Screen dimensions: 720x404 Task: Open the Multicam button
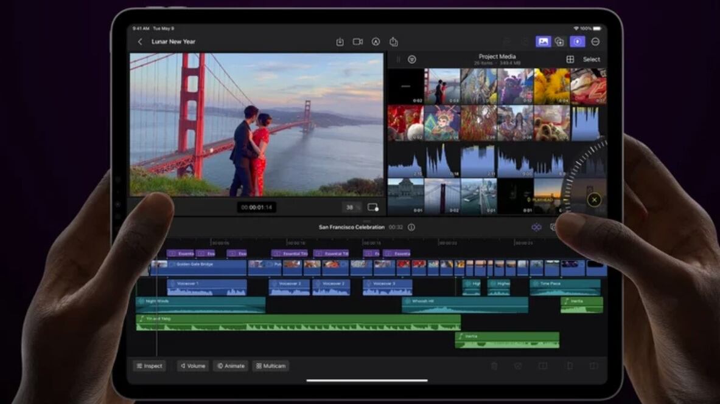pyautogui.click(x=270, y=366)
